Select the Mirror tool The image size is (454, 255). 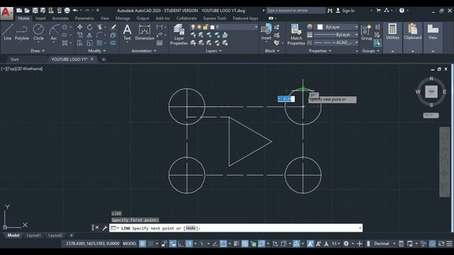(90, 35)
